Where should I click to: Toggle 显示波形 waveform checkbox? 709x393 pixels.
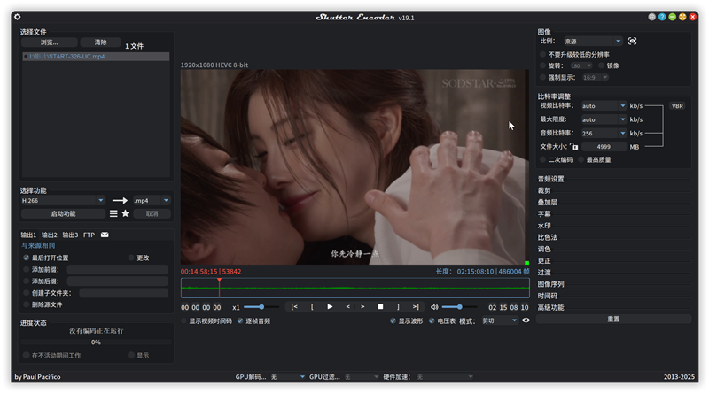(x=393, y=320)
